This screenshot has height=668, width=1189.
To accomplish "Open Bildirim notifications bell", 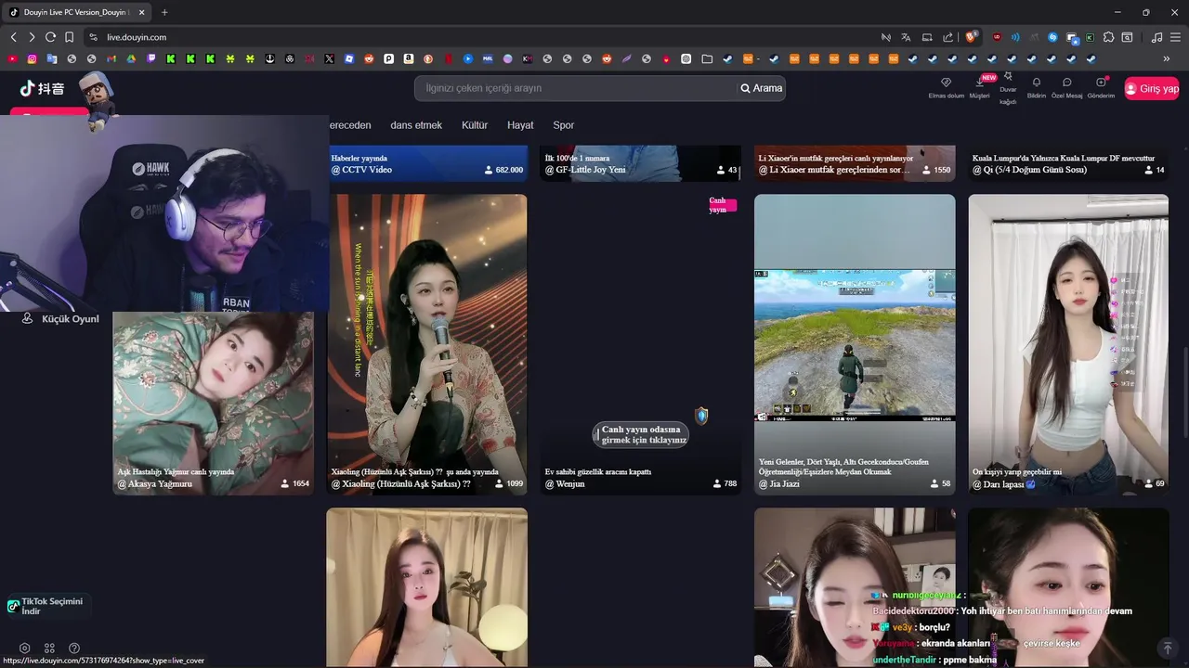I will (x=1037, y=87).
